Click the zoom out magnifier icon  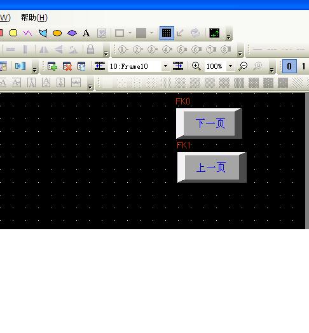click(x=243, y=66)
